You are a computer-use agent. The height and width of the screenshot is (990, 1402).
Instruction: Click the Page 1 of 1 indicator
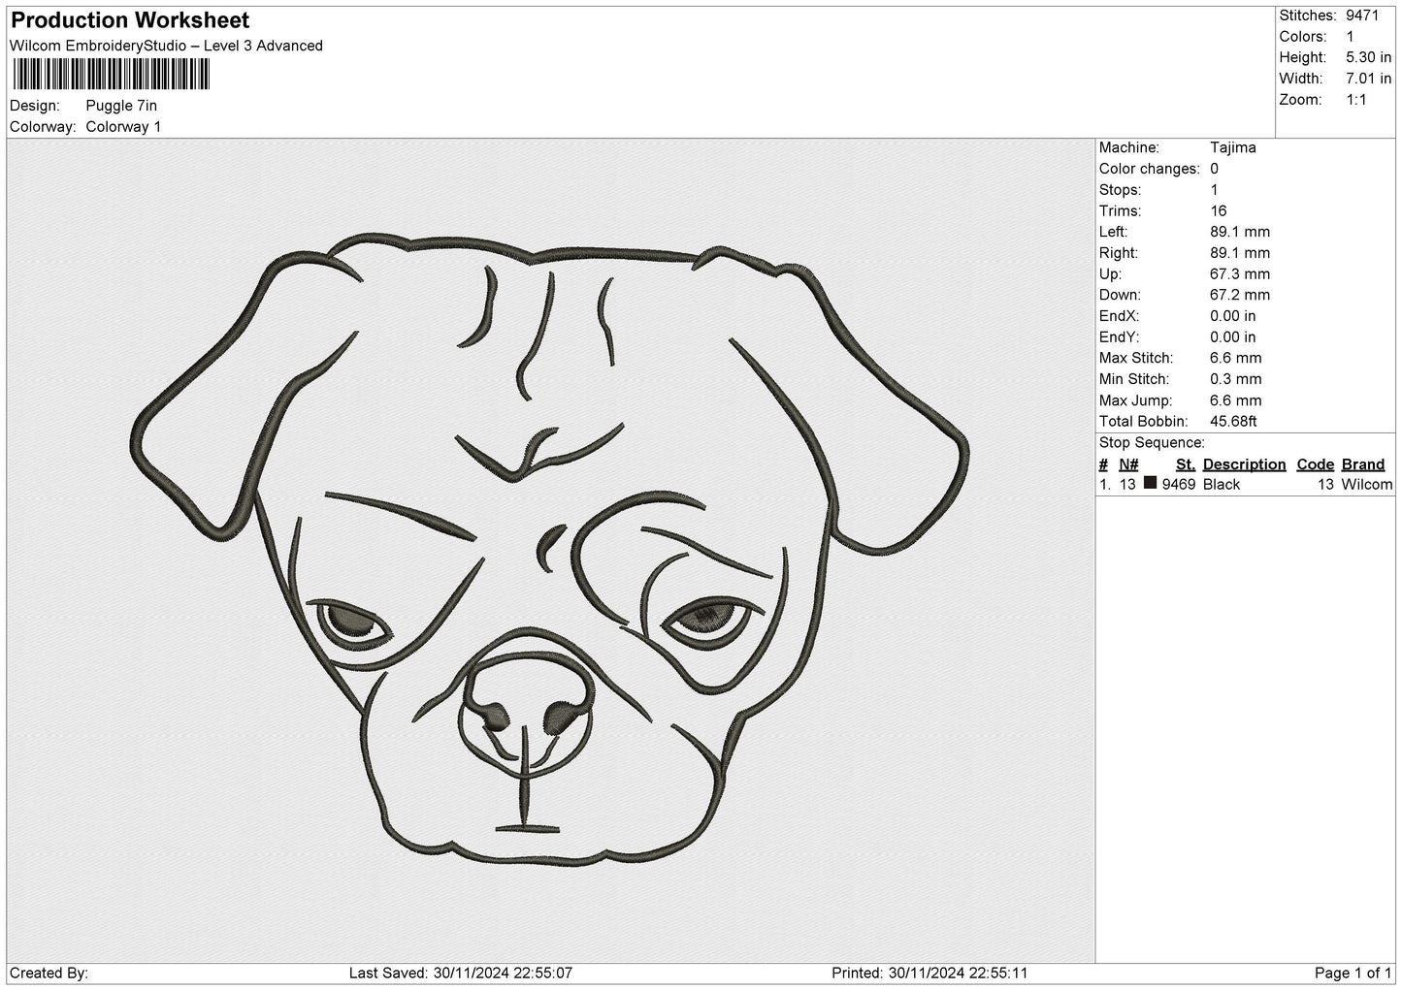click(x=1353, y=974)
